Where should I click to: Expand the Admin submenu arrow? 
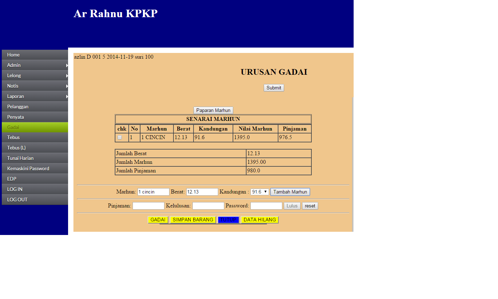coord(67,65)
